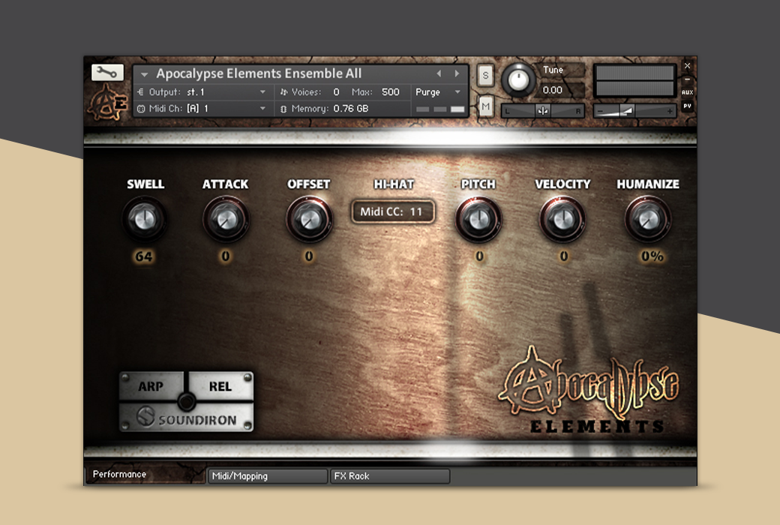Click the pan slider center handle

pyautogui.click(x=543, y=111)
